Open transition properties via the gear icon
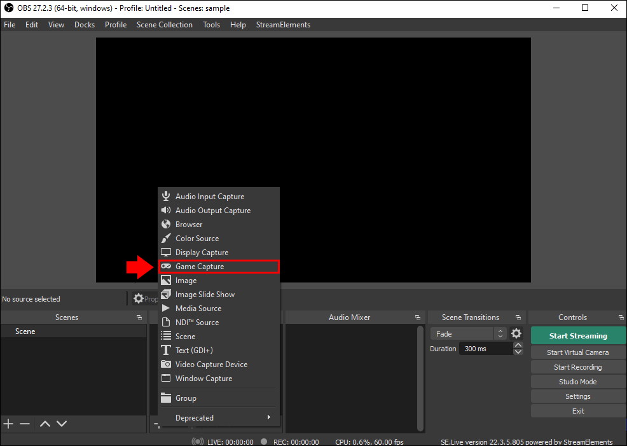The image size is (627, 446). coord(516,333)
